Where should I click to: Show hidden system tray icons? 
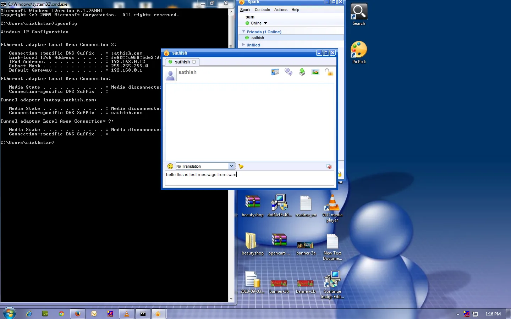458,314
